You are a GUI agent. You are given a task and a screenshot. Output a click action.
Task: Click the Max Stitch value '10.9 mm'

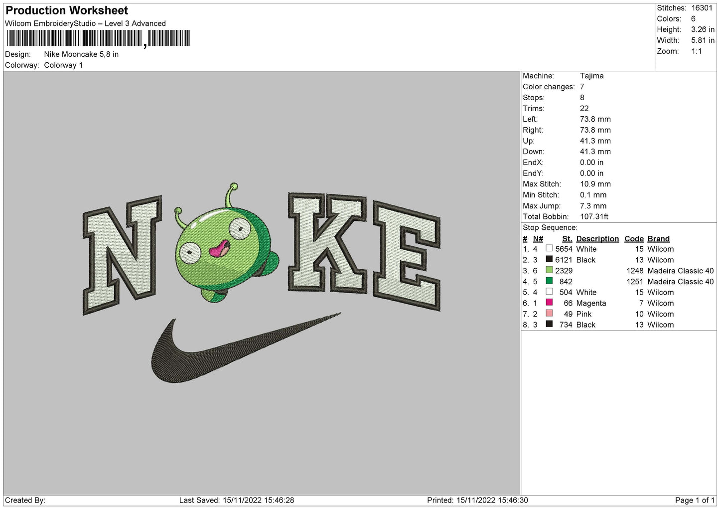point(595,184)
